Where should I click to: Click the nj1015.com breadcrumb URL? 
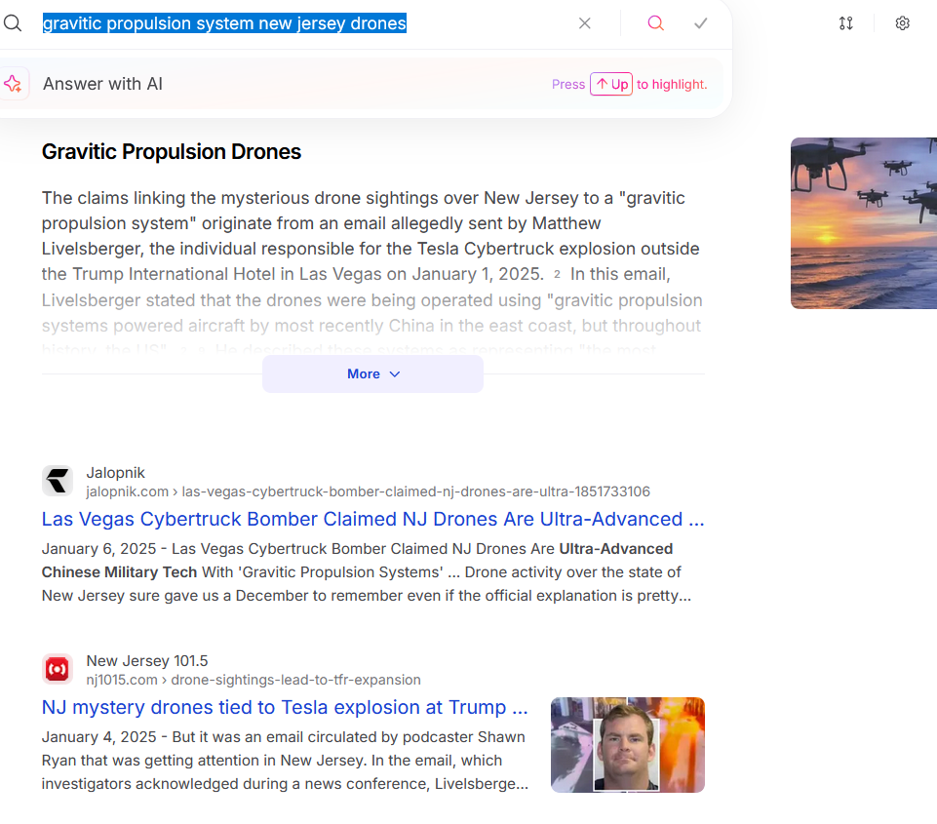(x=254, y=680)
